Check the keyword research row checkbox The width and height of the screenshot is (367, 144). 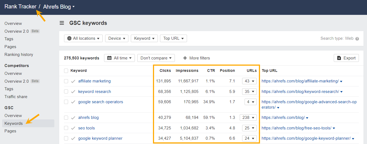(x=66, y=92)
